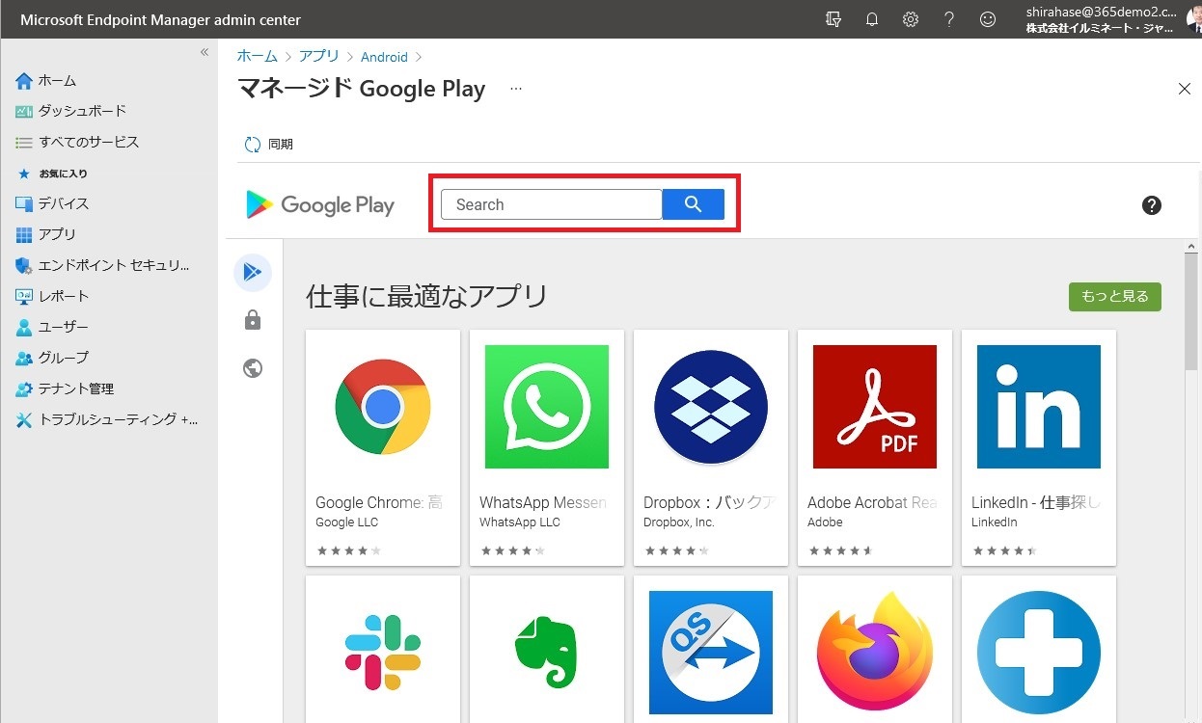
Task: Open the LinkedIn app card
Action: pyautogui.click(x=1039, y=447)
